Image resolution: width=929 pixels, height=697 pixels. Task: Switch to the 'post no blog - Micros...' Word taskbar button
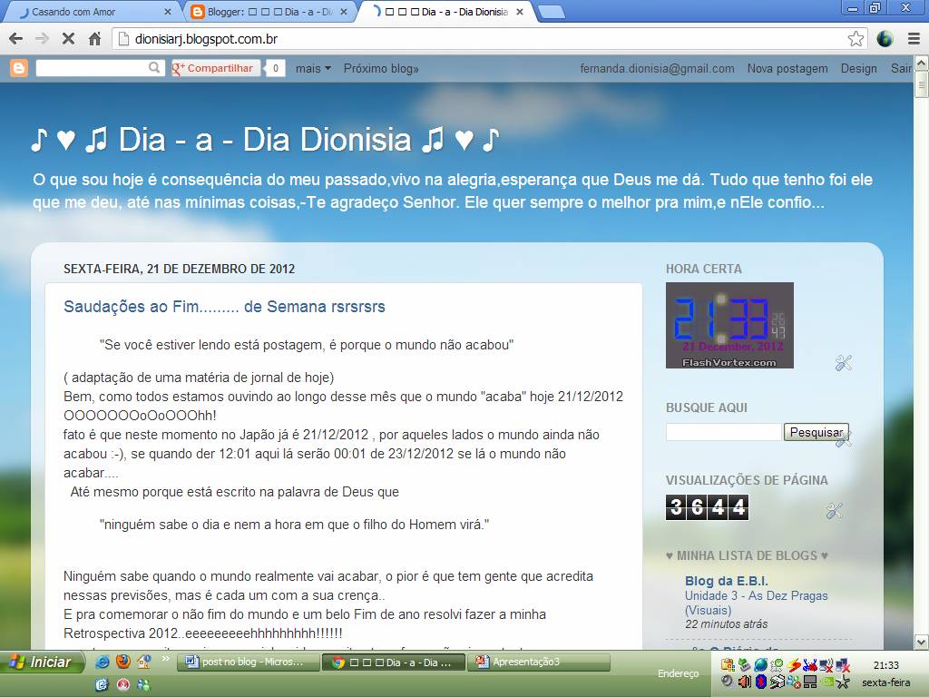click(x=247, y=662)
